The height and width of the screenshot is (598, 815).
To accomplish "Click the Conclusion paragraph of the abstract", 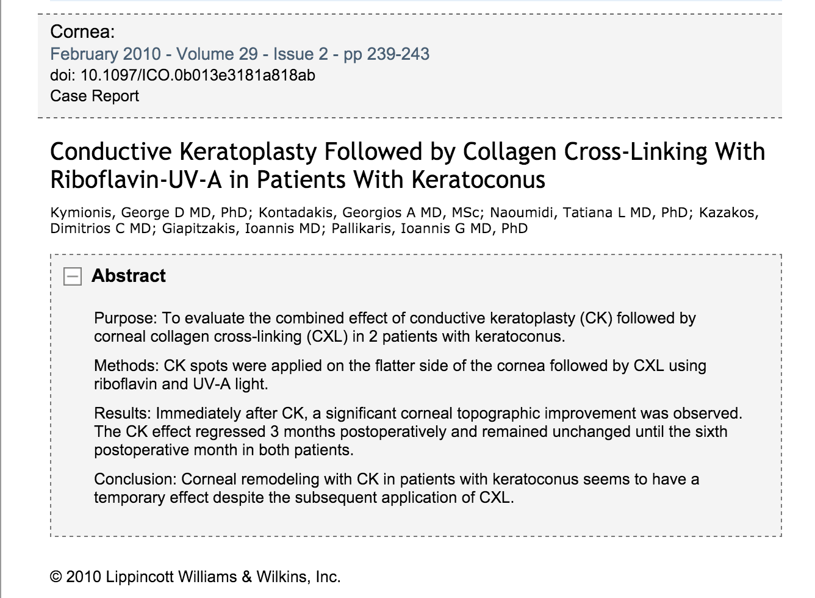I will [397, 488].
